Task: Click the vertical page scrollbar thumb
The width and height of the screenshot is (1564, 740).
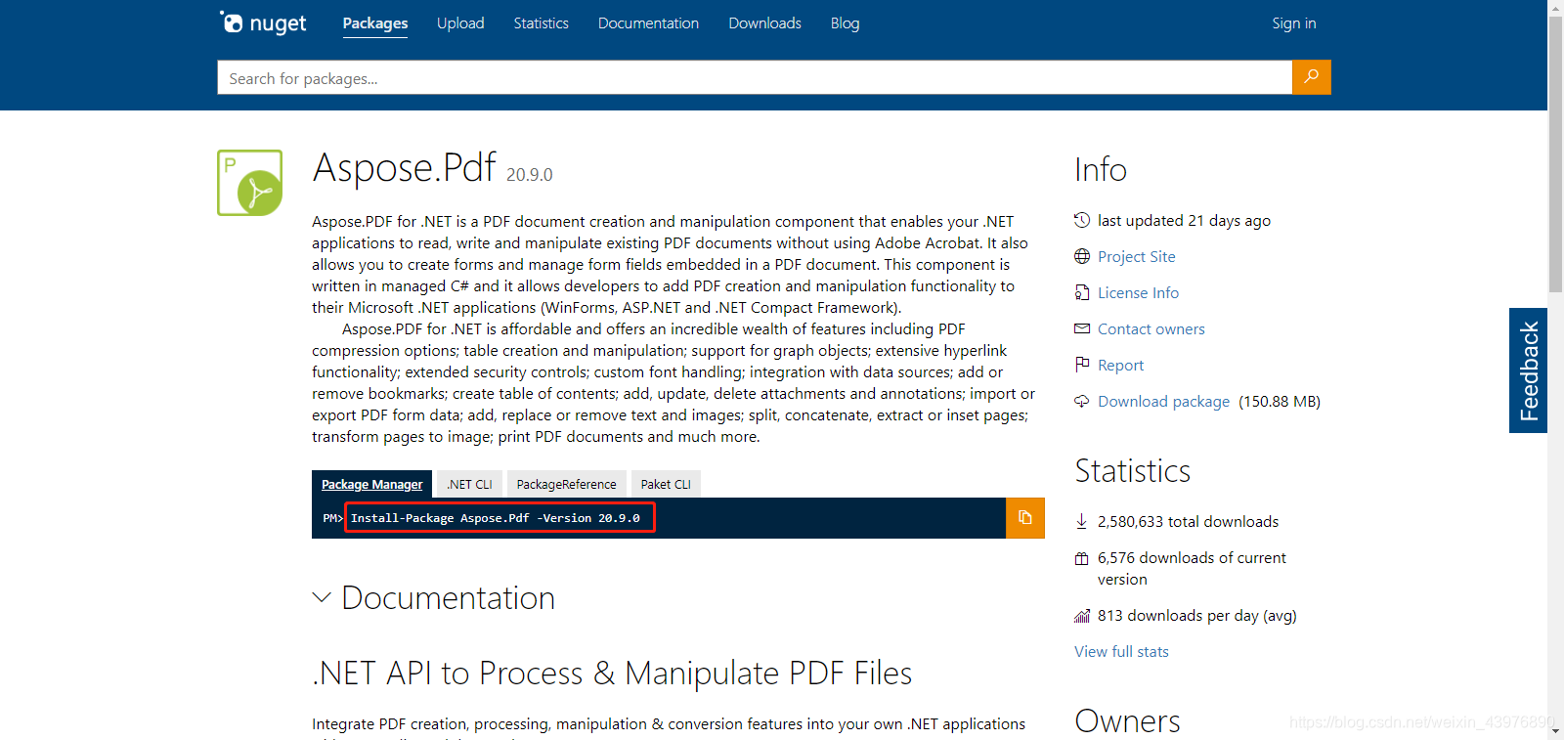Action: point(1555,154)
